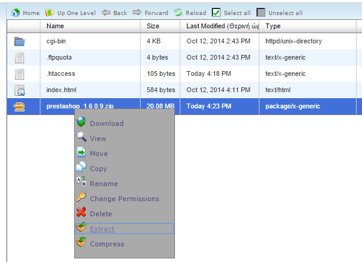Viewport: 362px width, 262px height.
Task: Click the Copy pages icon in menu
Action: [x=81, y=167]
